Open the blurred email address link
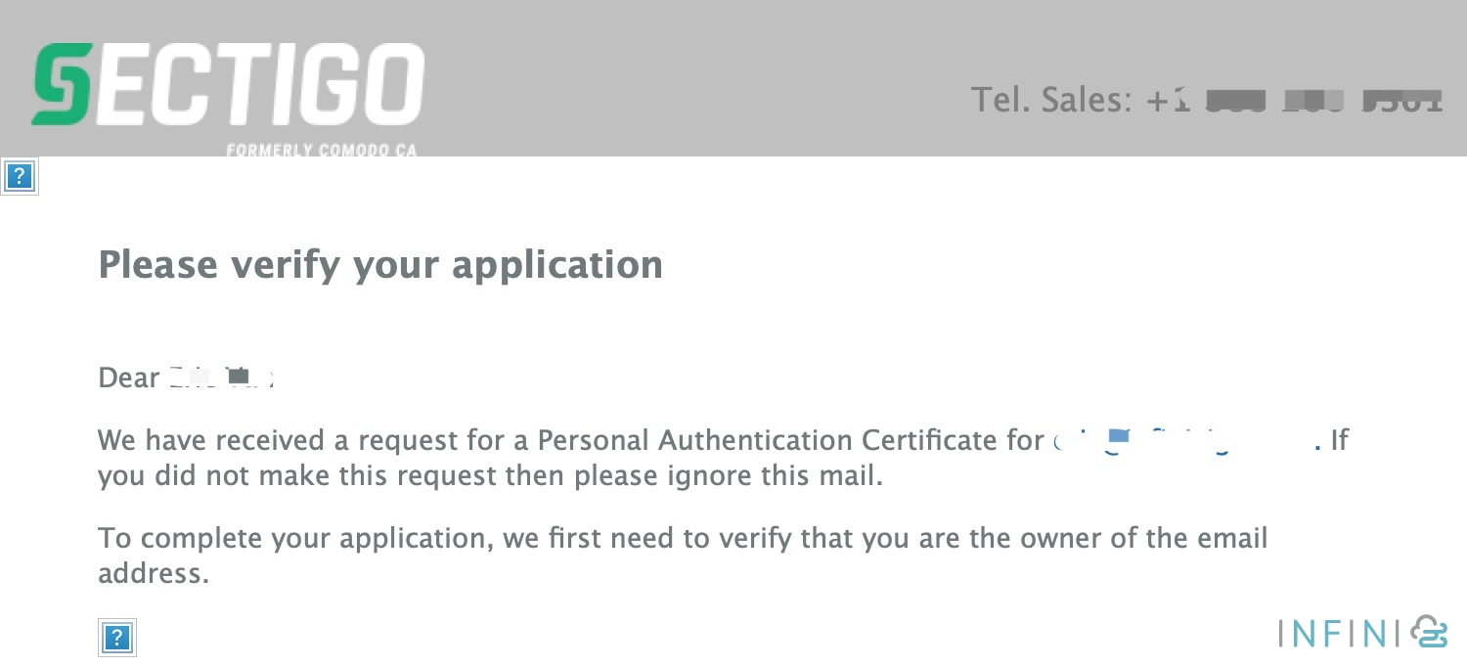 [1185, 441]
